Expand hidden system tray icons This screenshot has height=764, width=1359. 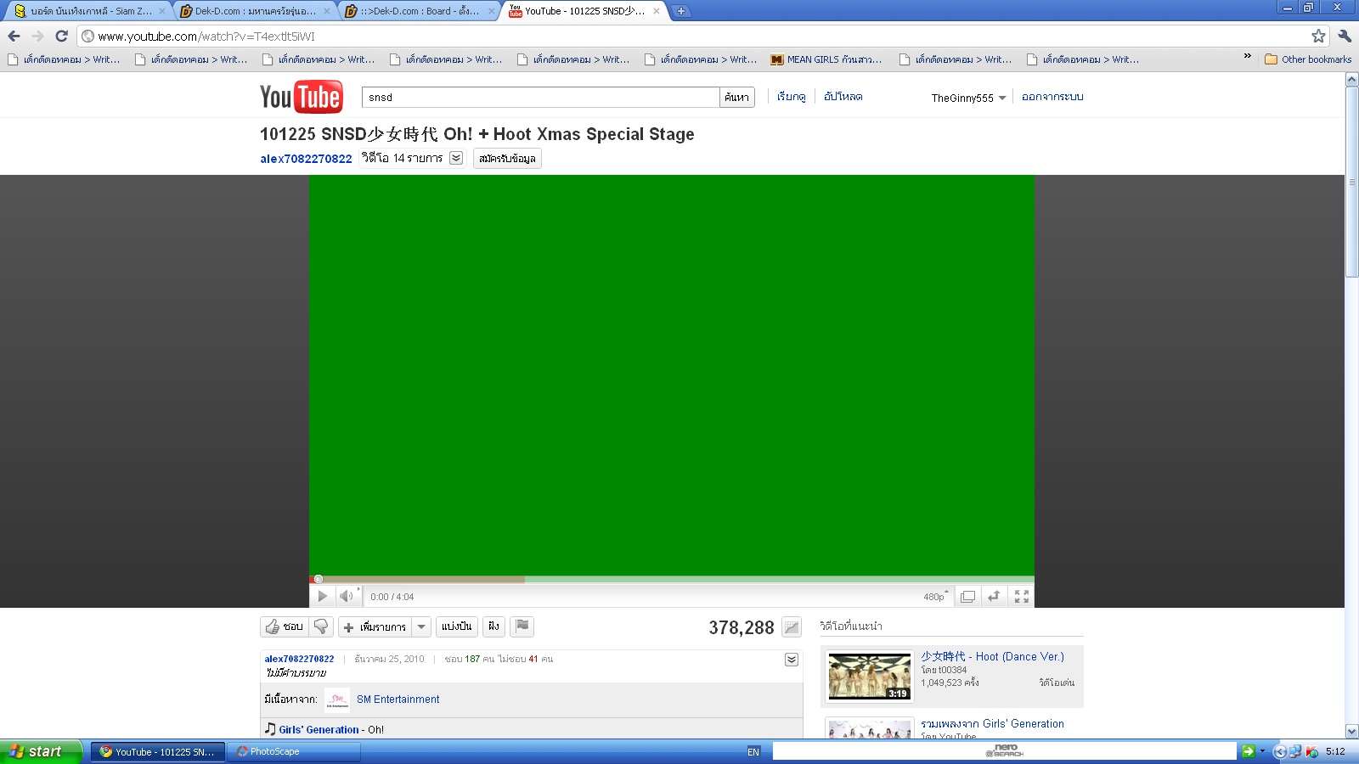(x=1280, y=751)
